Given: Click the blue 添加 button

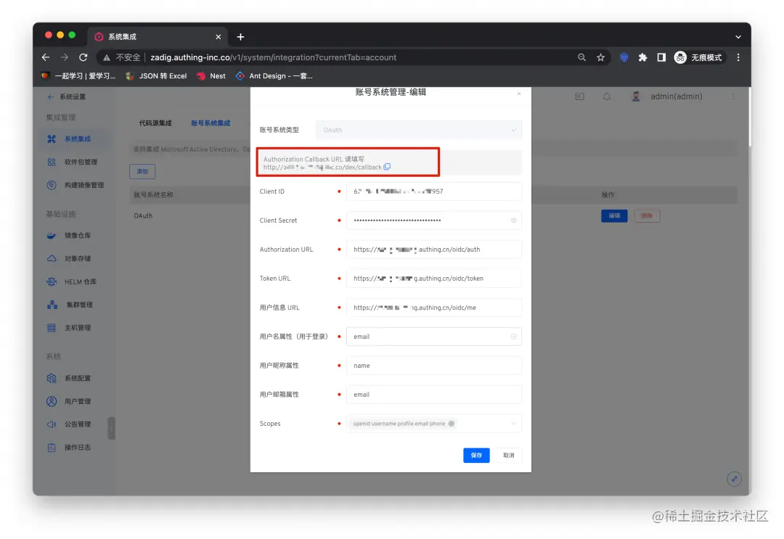Looking at the screenshot, I should coord(142,171).
